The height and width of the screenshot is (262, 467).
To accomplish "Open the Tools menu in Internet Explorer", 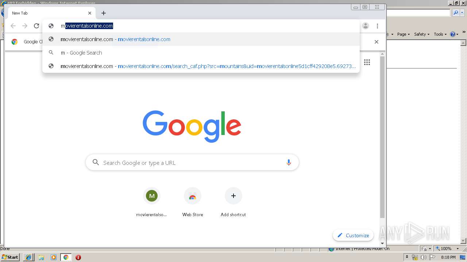I will (440, 34).
